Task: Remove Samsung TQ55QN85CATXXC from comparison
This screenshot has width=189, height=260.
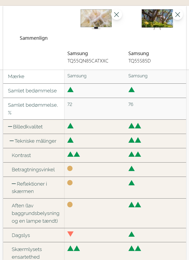Action: 116,15
